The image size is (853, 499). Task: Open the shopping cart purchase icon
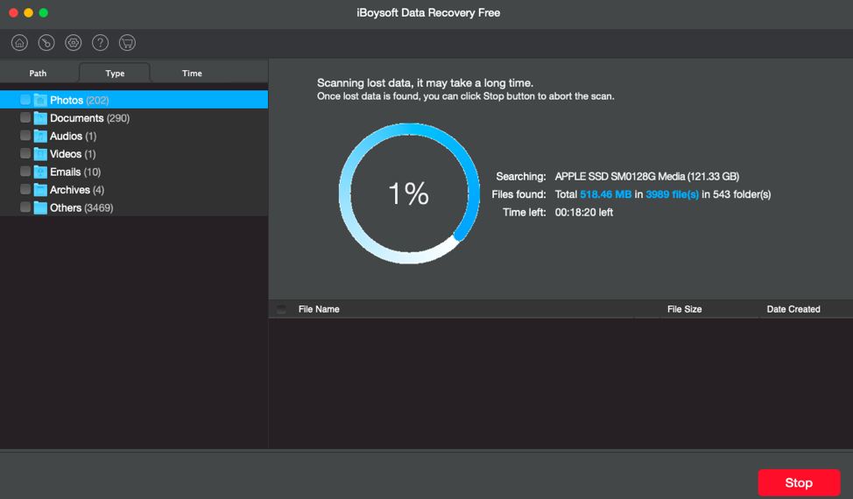tap(127, 43)
